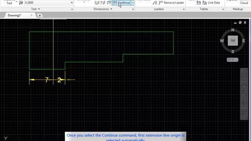Click the Link Data button
The width and height of the screenshot is (251, 141).
211,3
